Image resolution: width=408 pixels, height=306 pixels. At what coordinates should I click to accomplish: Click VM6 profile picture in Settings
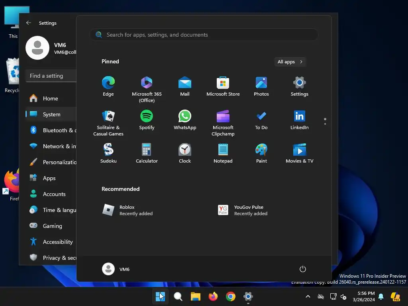pos(37,48)
